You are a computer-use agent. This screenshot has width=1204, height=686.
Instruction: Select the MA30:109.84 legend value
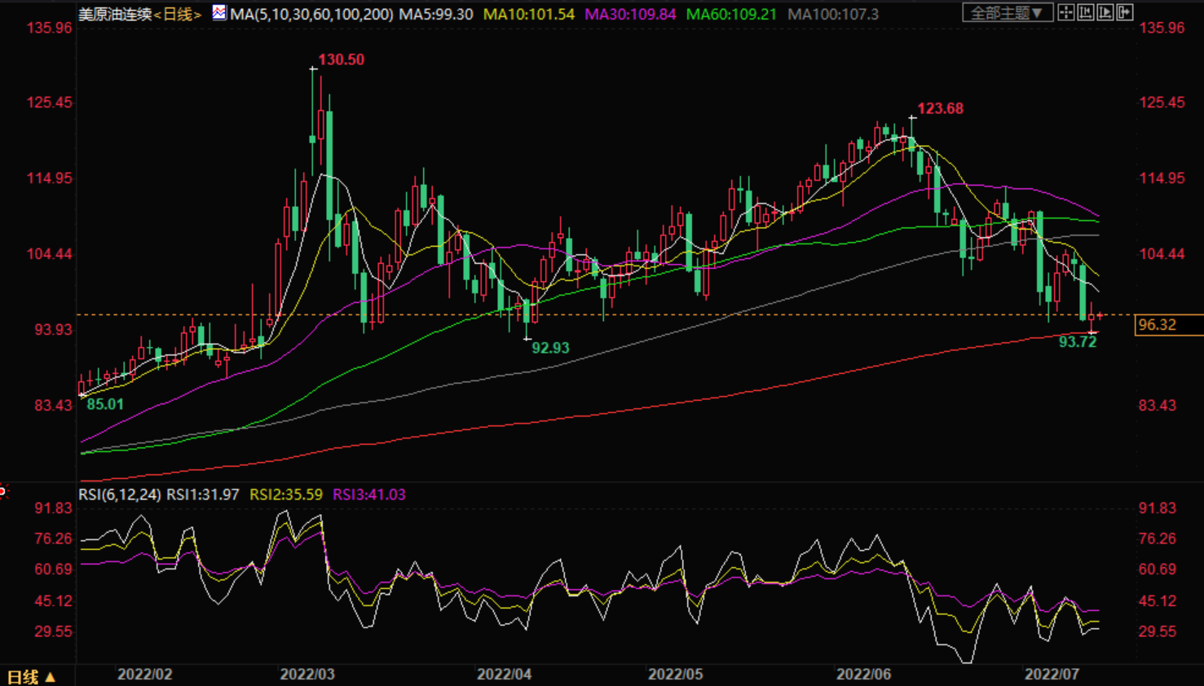click(x=630, y=14)
